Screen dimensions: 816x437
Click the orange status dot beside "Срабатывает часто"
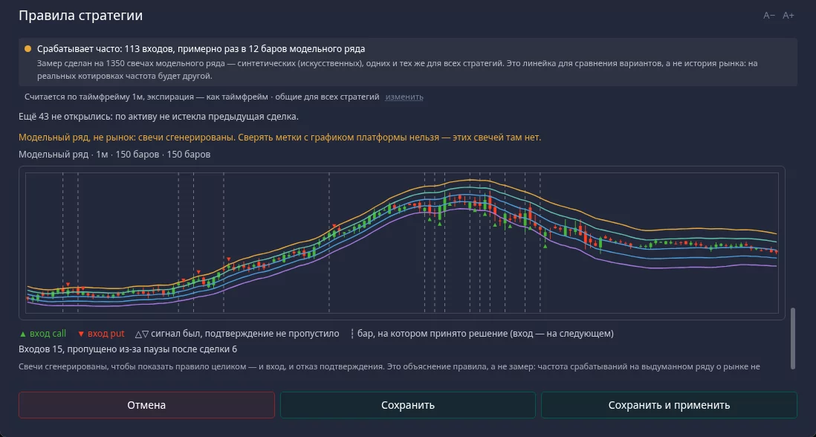27,49
